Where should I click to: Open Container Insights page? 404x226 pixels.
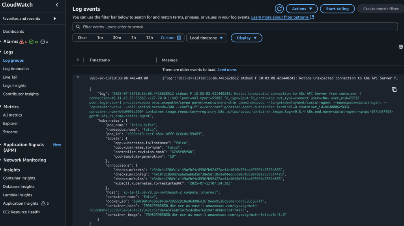coord(19,178)
